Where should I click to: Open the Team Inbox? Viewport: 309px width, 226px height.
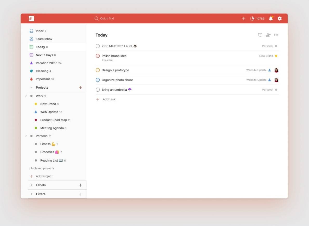click(44, 39)
